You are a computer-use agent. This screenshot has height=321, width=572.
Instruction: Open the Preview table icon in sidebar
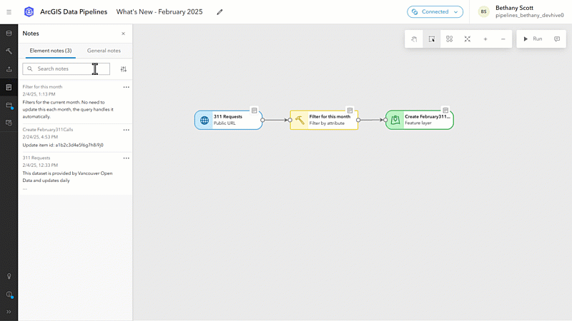pyautogui.click(x=9, y=105)
